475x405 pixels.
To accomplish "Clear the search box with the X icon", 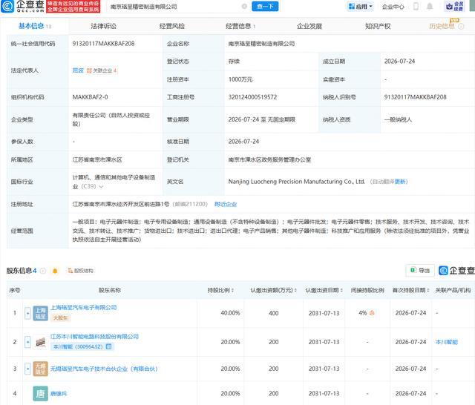I will click(244, 7).
